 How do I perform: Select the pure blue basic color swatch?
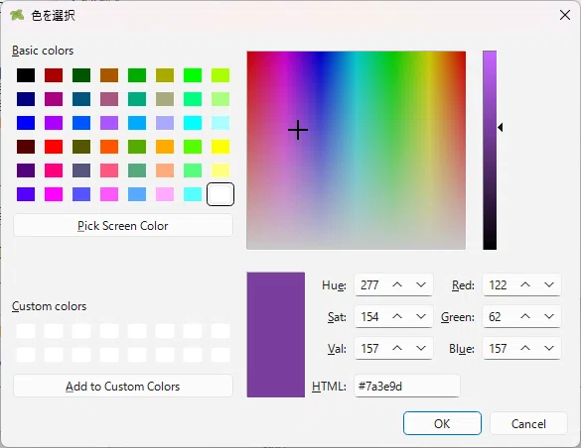(x=26, y=123)
